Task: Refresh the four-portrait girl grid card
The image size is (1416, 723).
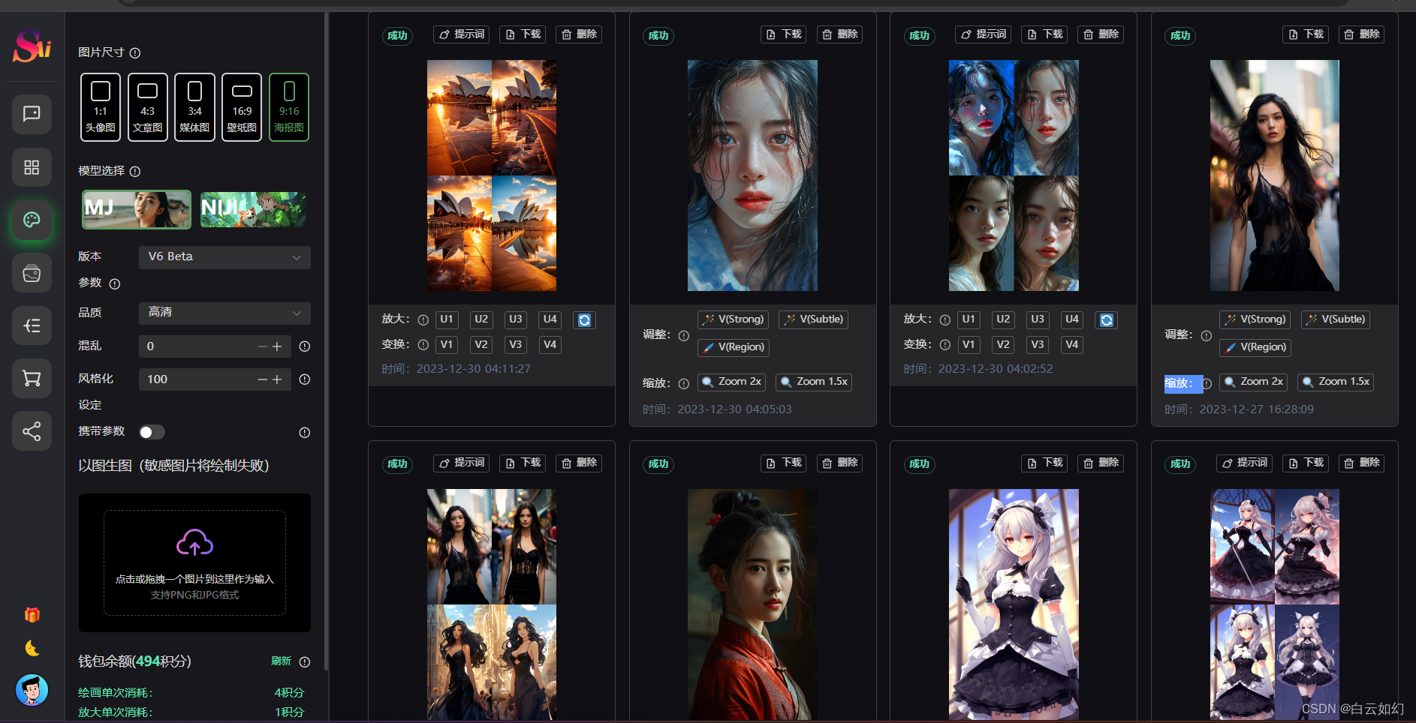Action: click(1107, 320)
